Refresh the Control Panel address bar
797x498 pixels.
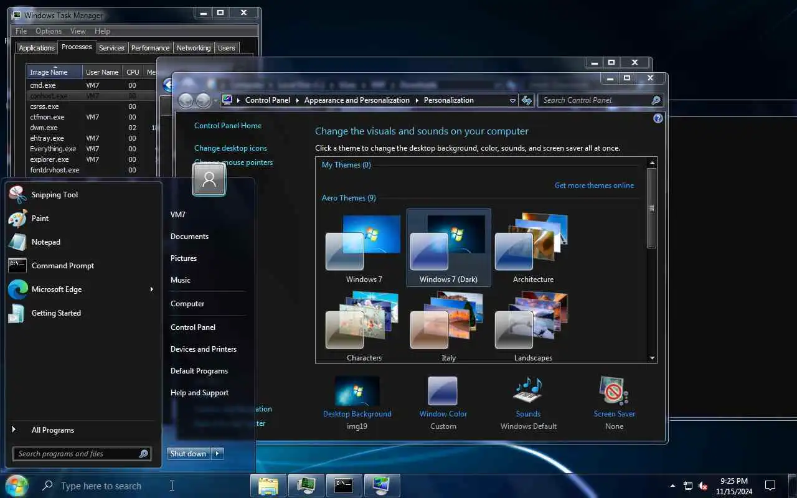point(527,100)
